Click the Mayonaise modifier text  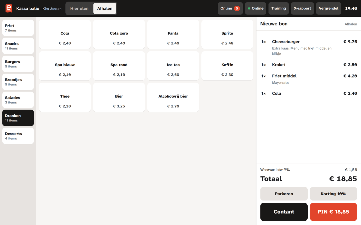(281, 83)
